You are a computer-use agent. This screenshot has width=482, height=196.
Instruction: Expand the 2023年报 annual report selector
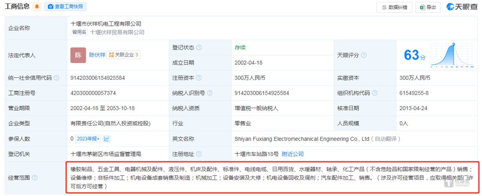(x=88, y=139)
